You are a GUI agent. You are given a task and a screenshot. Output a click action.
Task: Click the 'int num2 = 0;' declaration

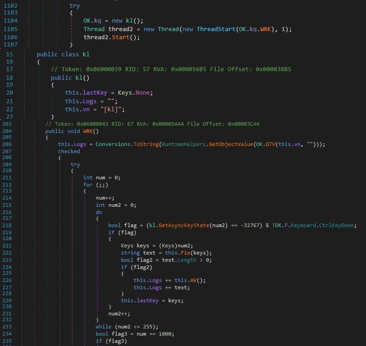click(116, 205)
